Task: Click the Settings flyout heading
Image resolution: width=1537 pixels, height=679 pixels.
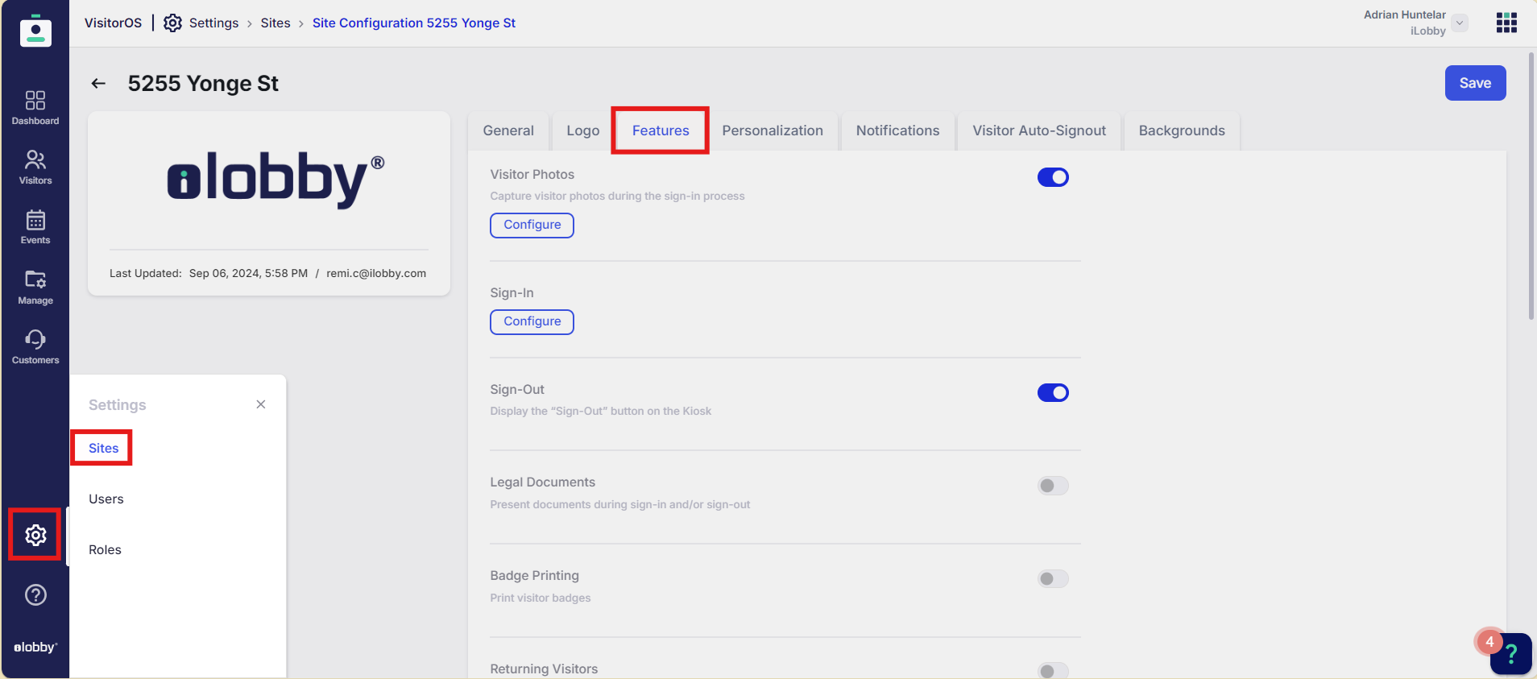Action: coord(118,405)
